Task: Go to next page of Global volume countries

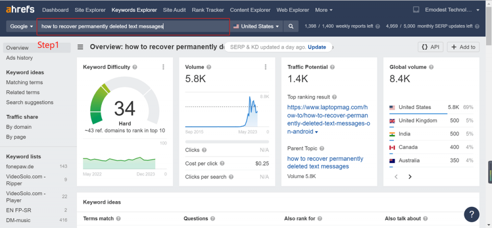Action: (410, 177)
